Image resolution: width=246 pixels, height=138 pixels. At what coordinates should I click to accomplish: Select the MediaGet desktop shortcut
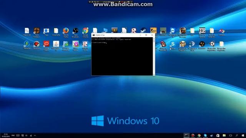click(x=27, y=45)
